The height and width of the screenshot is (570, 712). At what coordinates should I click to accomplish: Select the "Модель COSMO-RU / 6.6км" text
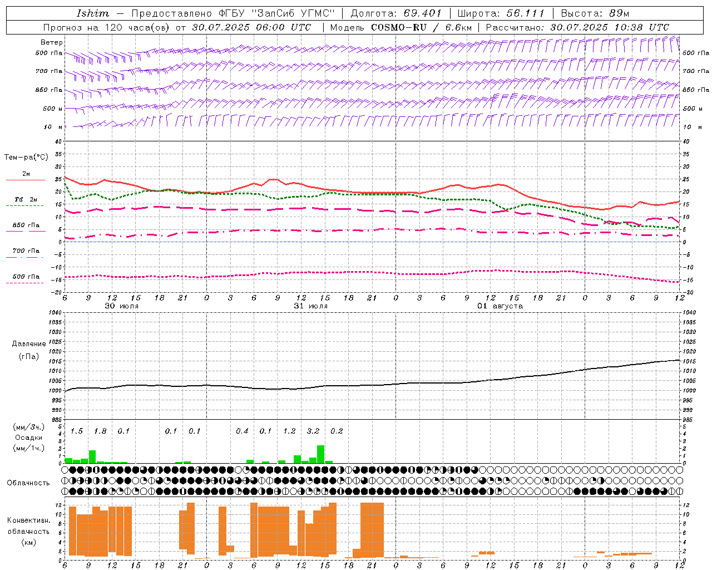(x=401, y=27)
